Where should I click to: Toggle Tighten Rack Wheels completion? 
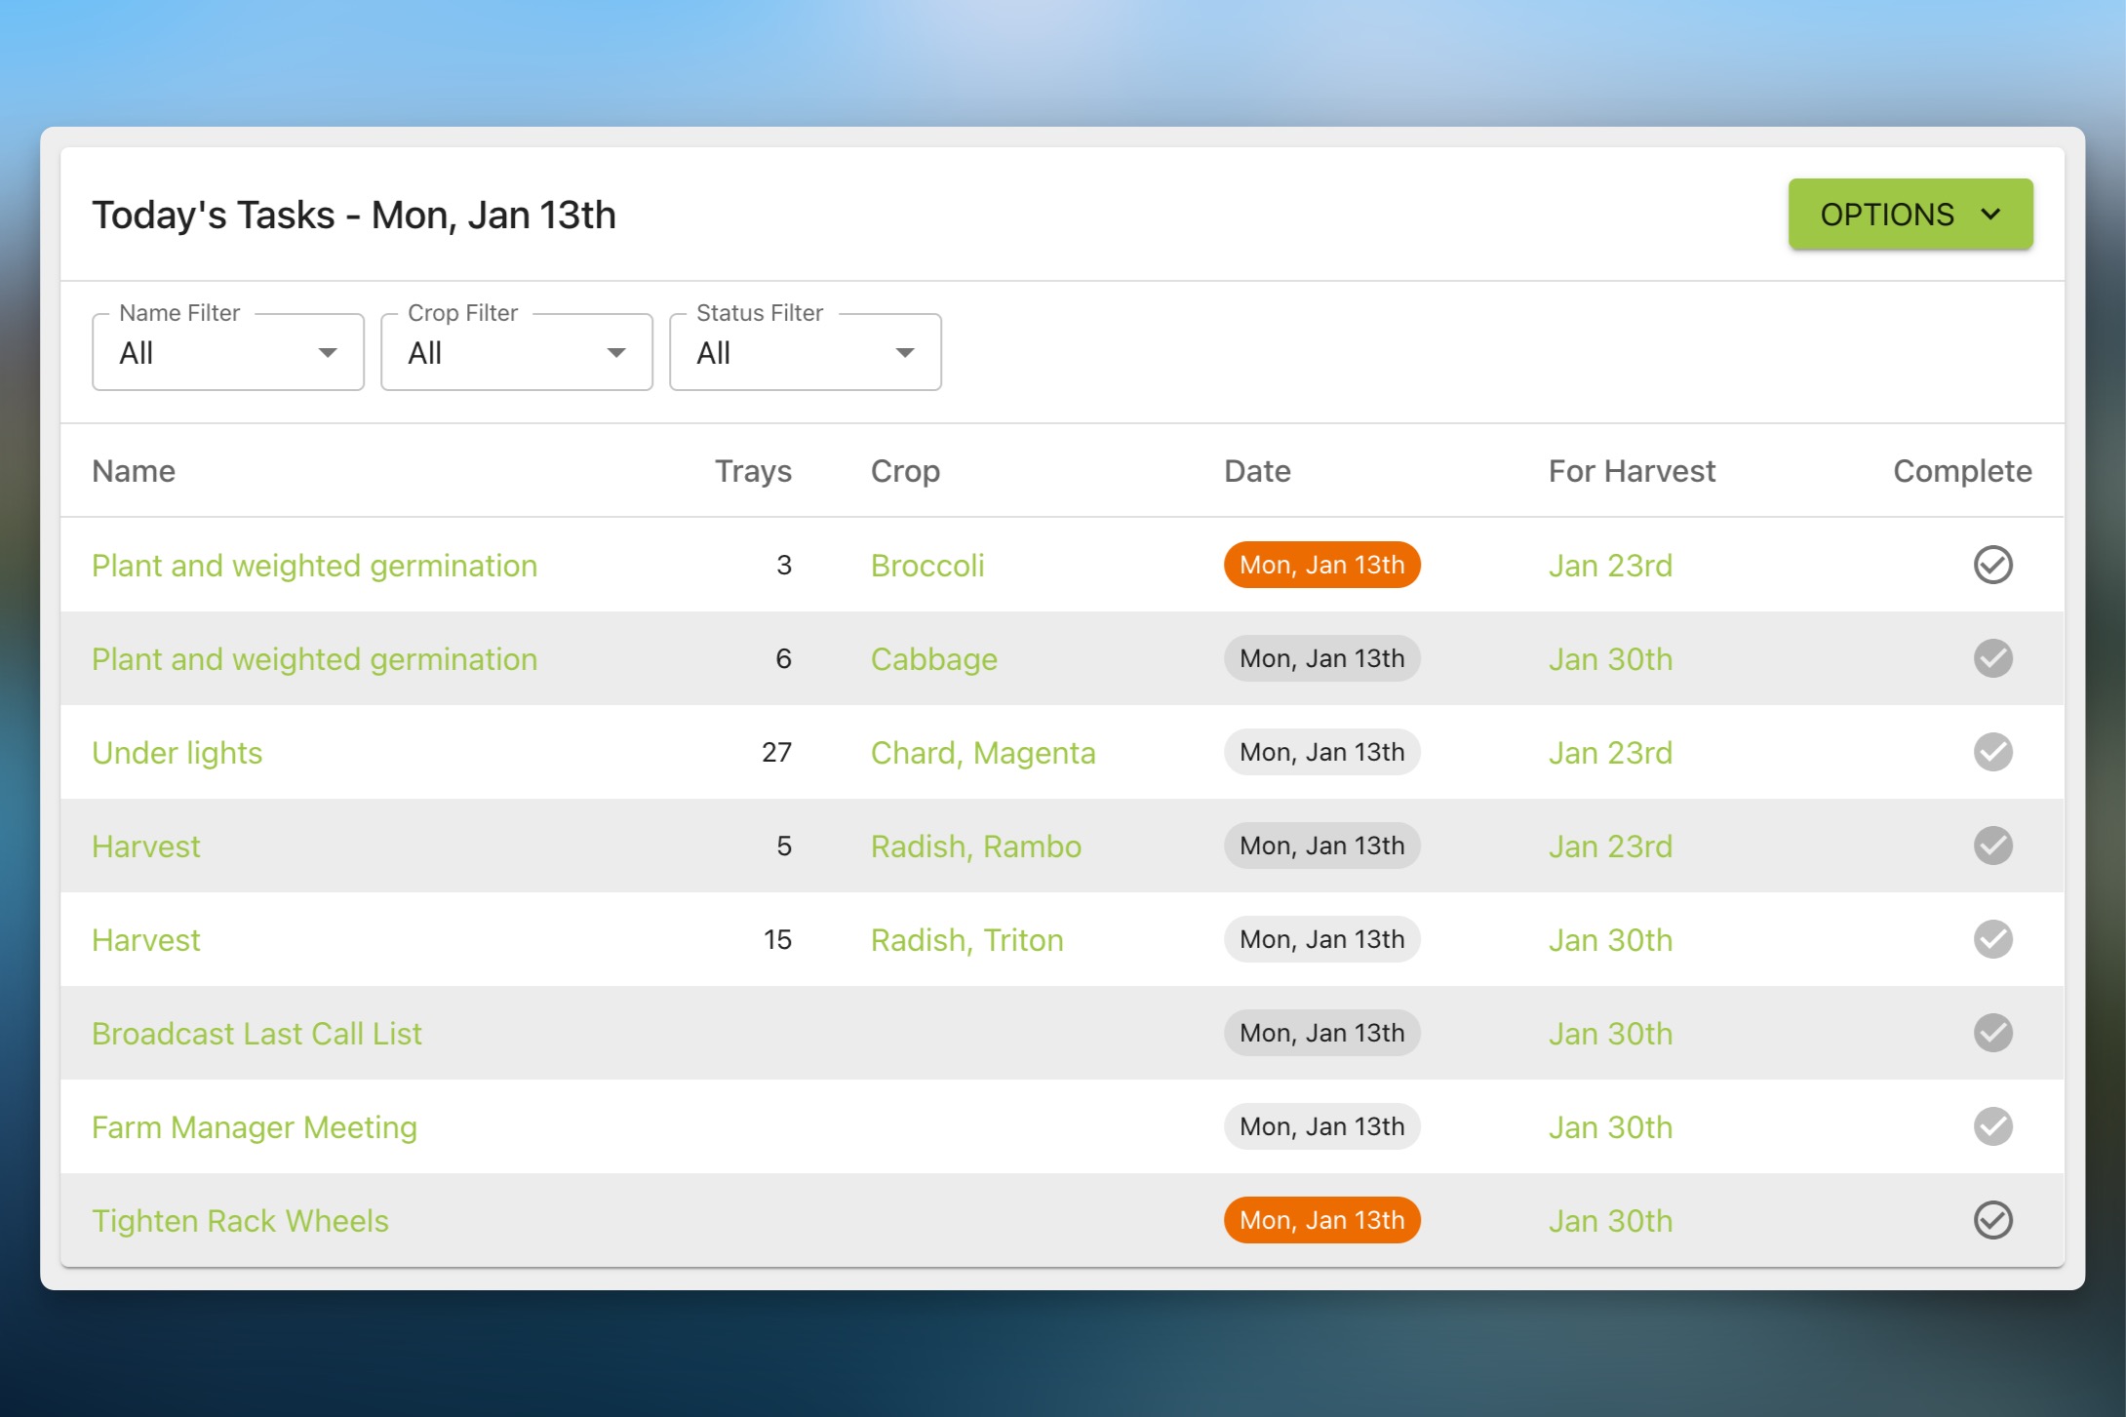[1992, 1220]
